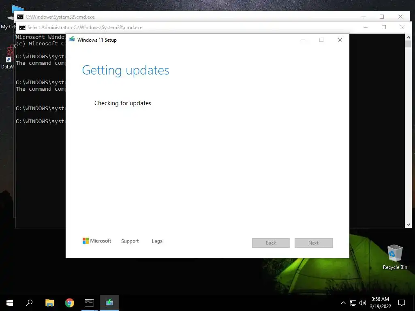Click cmd scrollbar down arrow
The width and height of the screenshot is (415, 311).
pos(408,225)
